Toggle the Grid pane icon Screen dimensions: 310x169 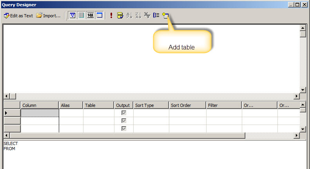pyautogui.click(x=81, y=15)
